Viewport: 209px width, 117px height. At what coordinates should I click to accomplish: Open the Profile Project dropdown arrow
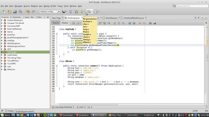pyautogui.click(x=99, y=12)
